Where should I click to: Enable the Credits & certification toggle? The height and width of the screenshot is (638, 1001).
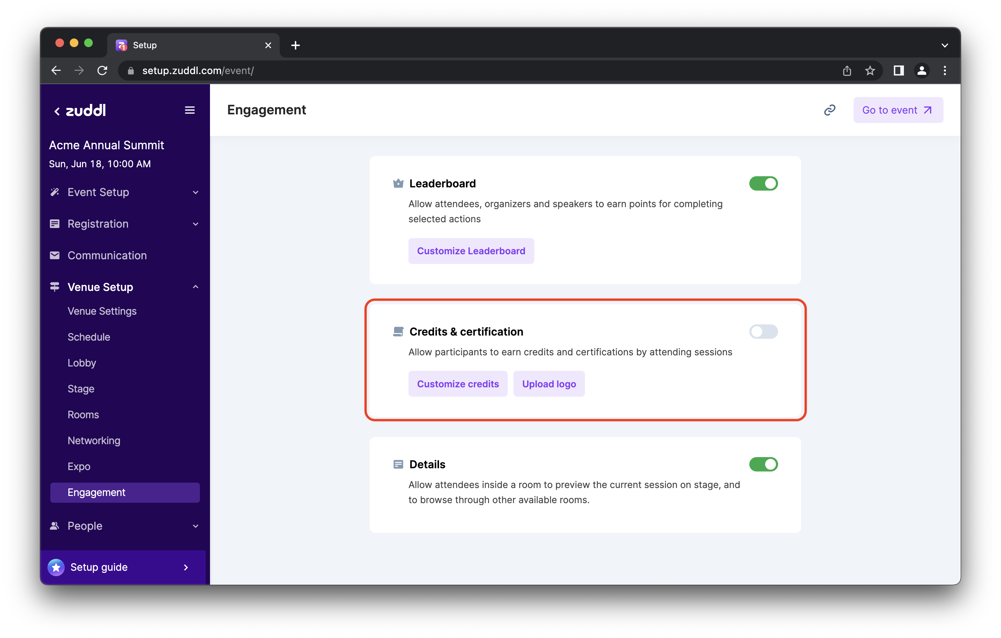pos(764,332)
